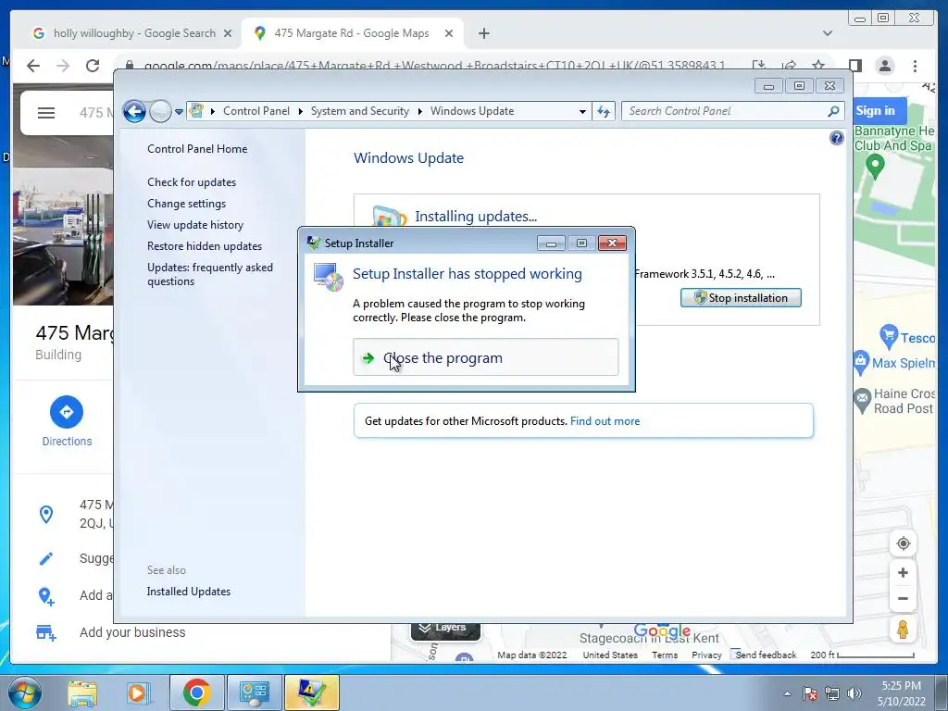
Task: Click search magnifier in Control Panel
Action: pos(834,111)
